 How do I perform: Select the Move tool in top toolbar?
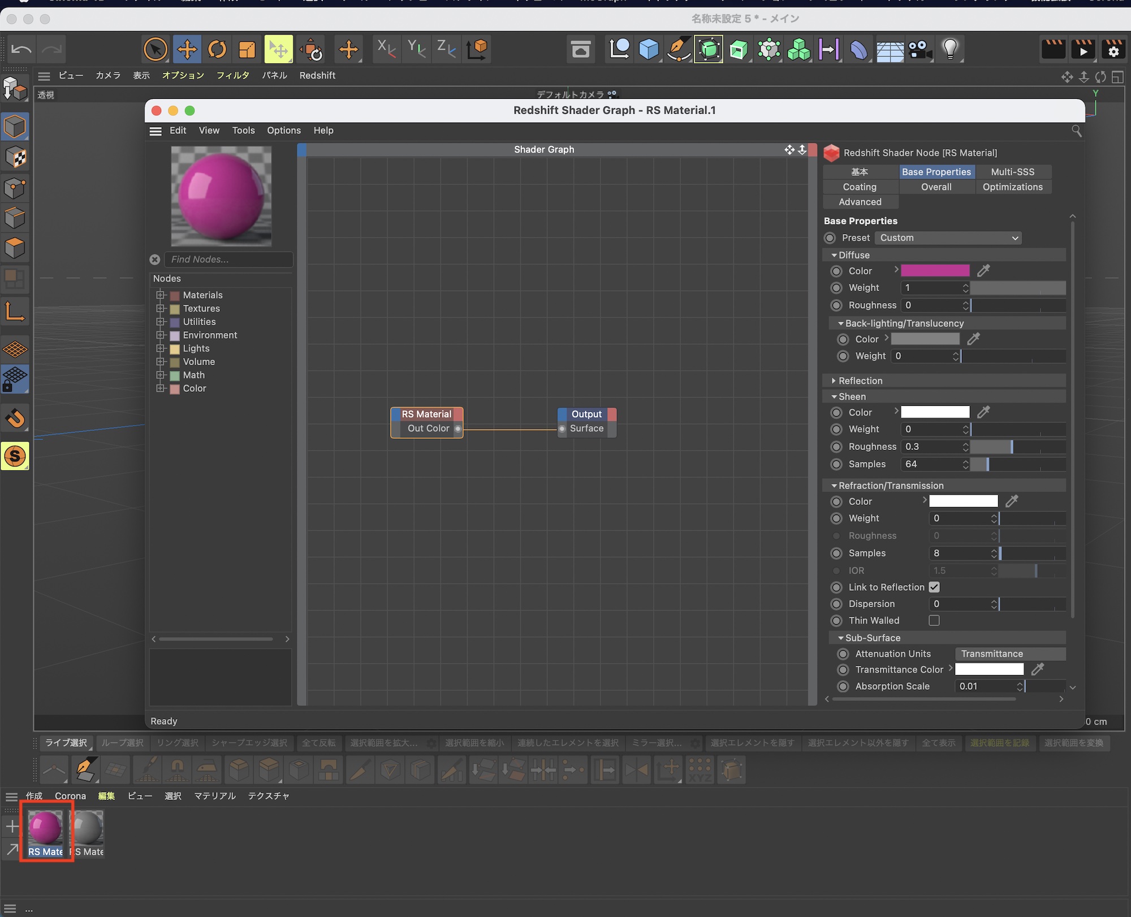[x=187, y=50]
